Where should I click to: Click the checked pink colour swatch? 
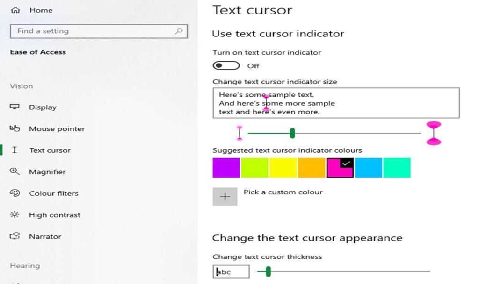pyautogui.click(x=340, y=168)
